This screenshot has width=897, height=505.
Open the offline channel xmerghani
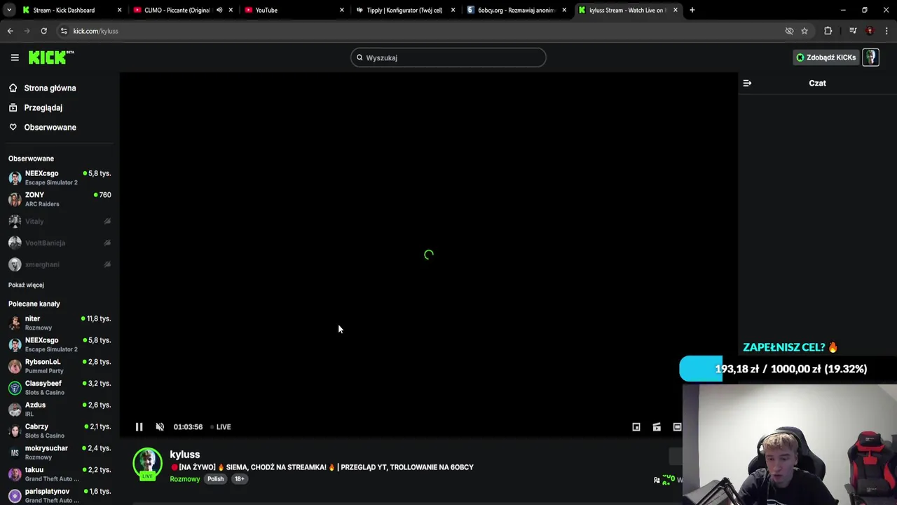pos(60,264)
